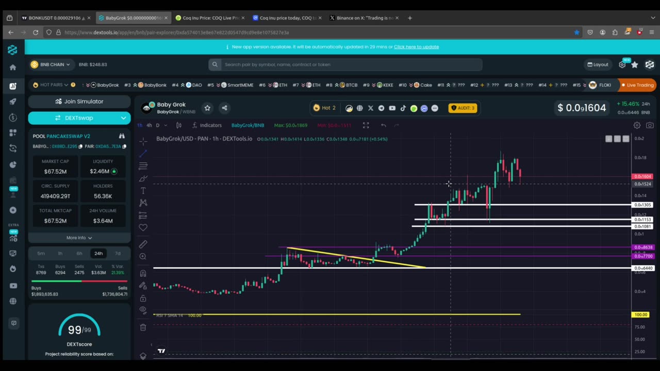Click the buys versus sells ratio bar

pyautogui.click(x=79, y=281)
